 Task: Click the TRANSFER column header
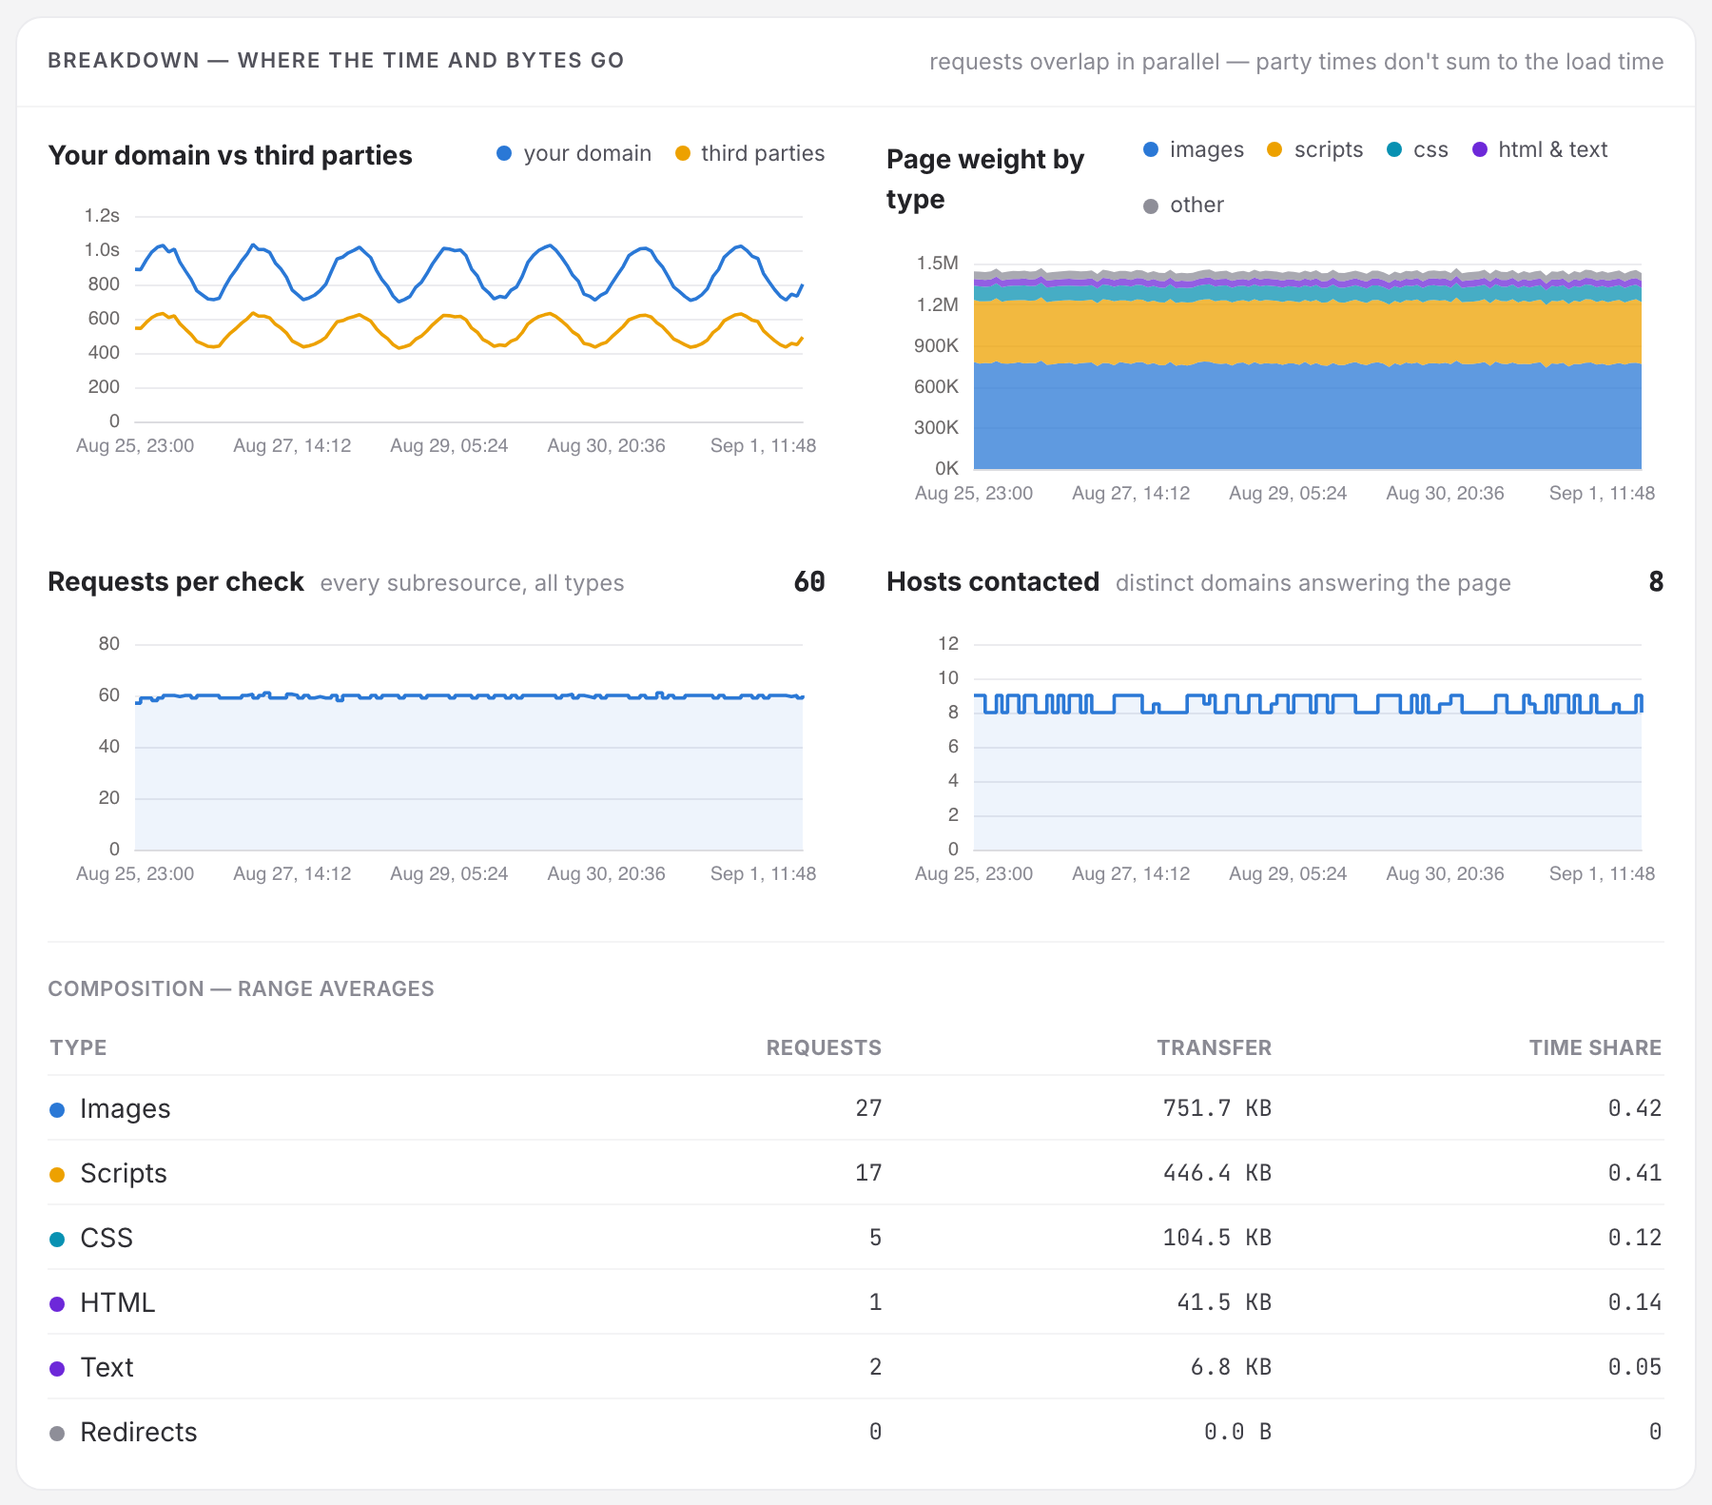[1214, 1047]
